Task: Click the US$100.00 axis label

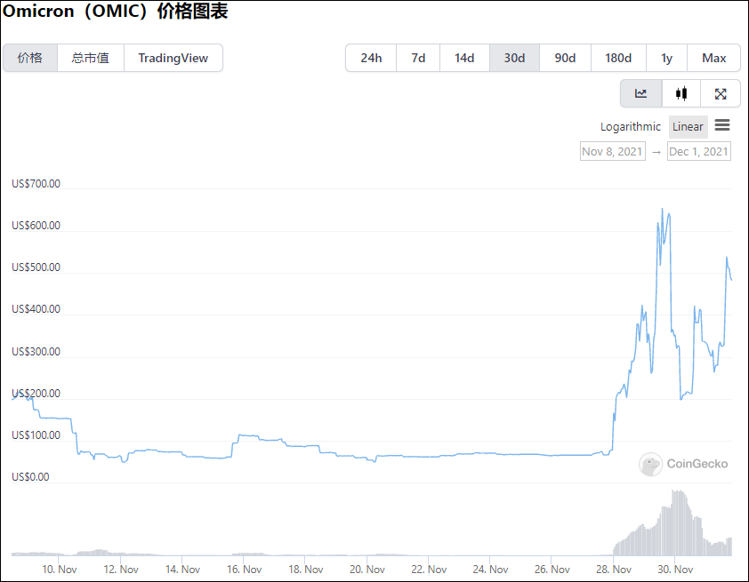Action: [x=36, y=435]
